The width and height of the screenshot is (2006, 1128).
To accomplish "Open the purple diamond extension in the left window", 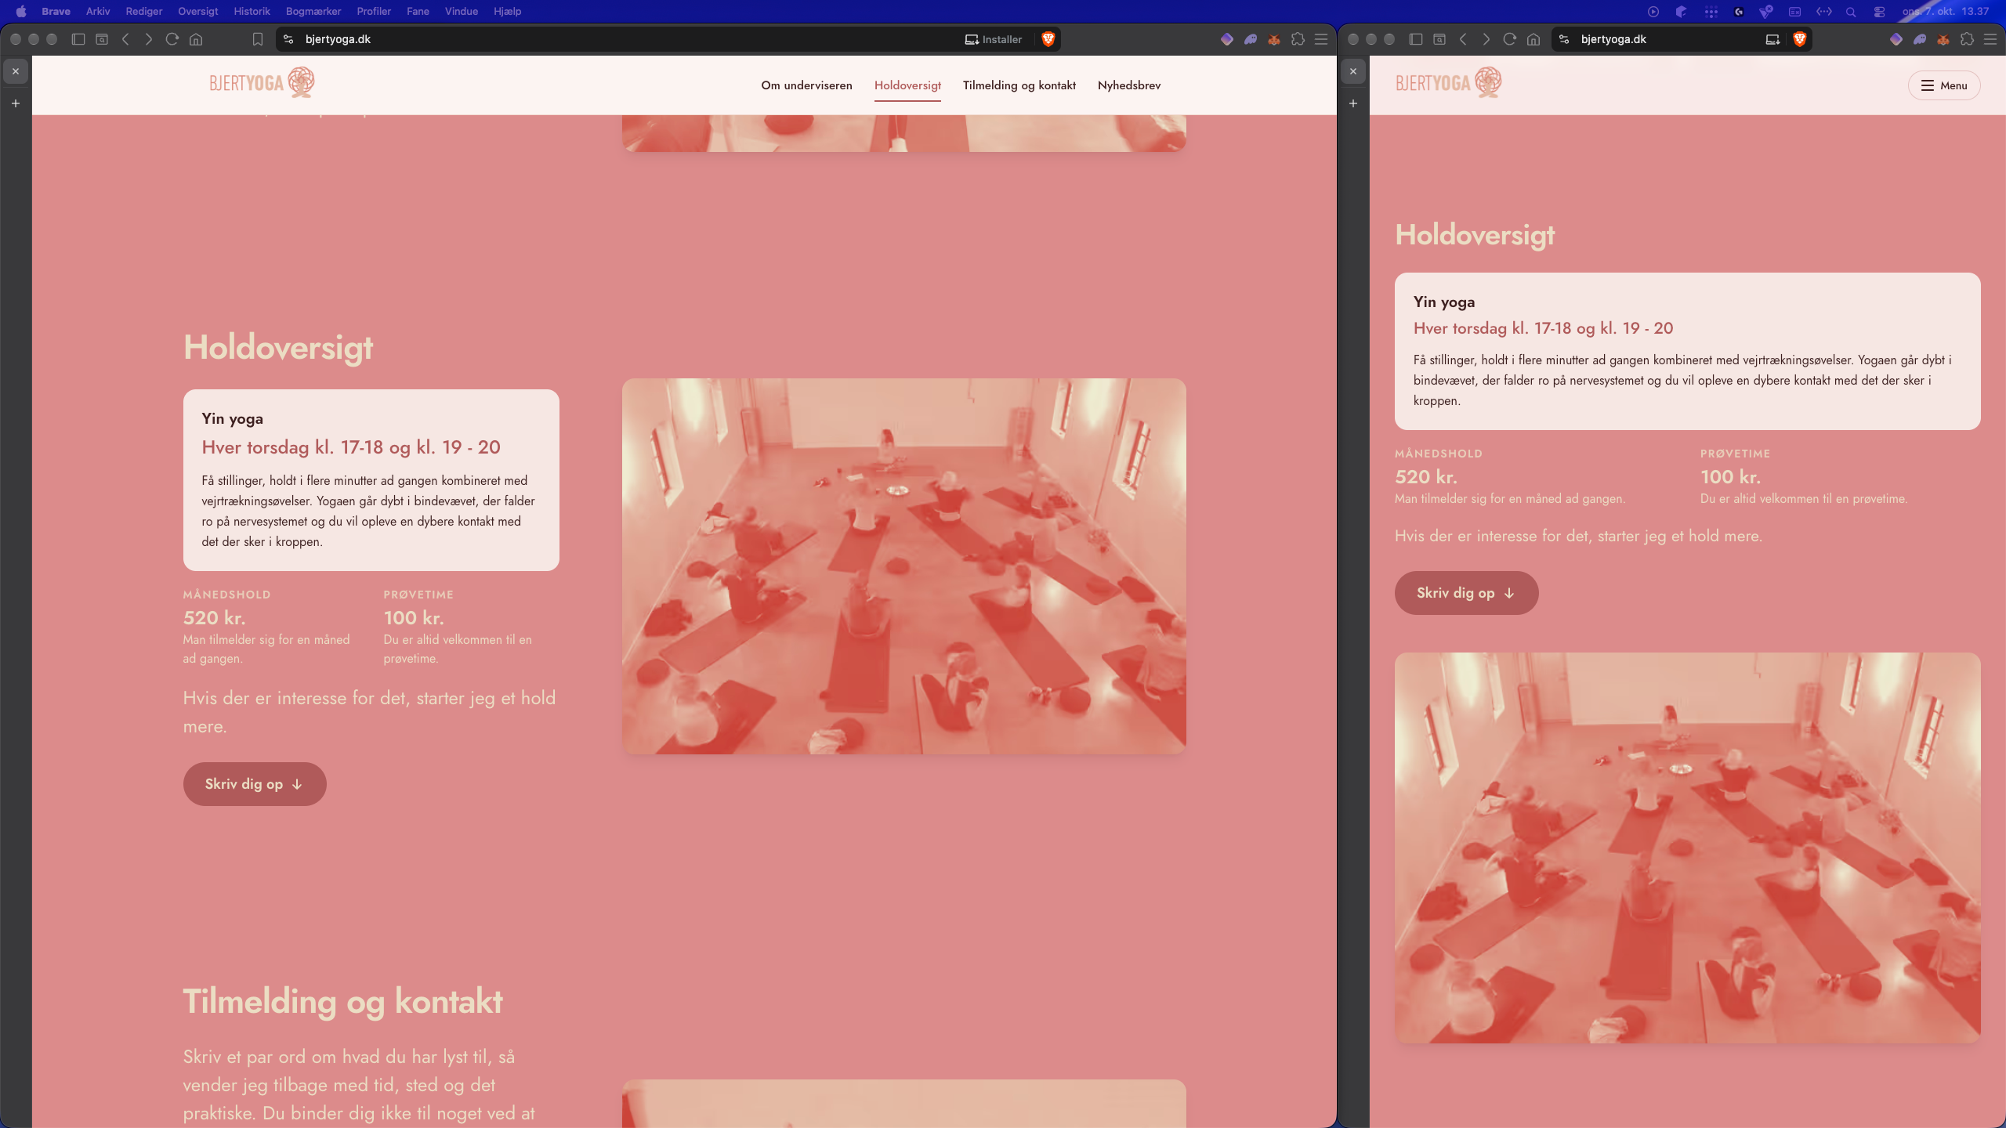I will click(1227, 39).
